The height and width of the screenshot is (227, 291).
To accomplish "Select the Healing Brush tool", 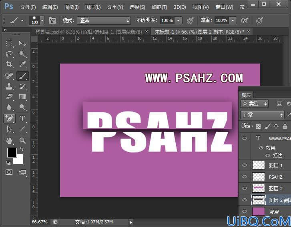I will (9, 76).
